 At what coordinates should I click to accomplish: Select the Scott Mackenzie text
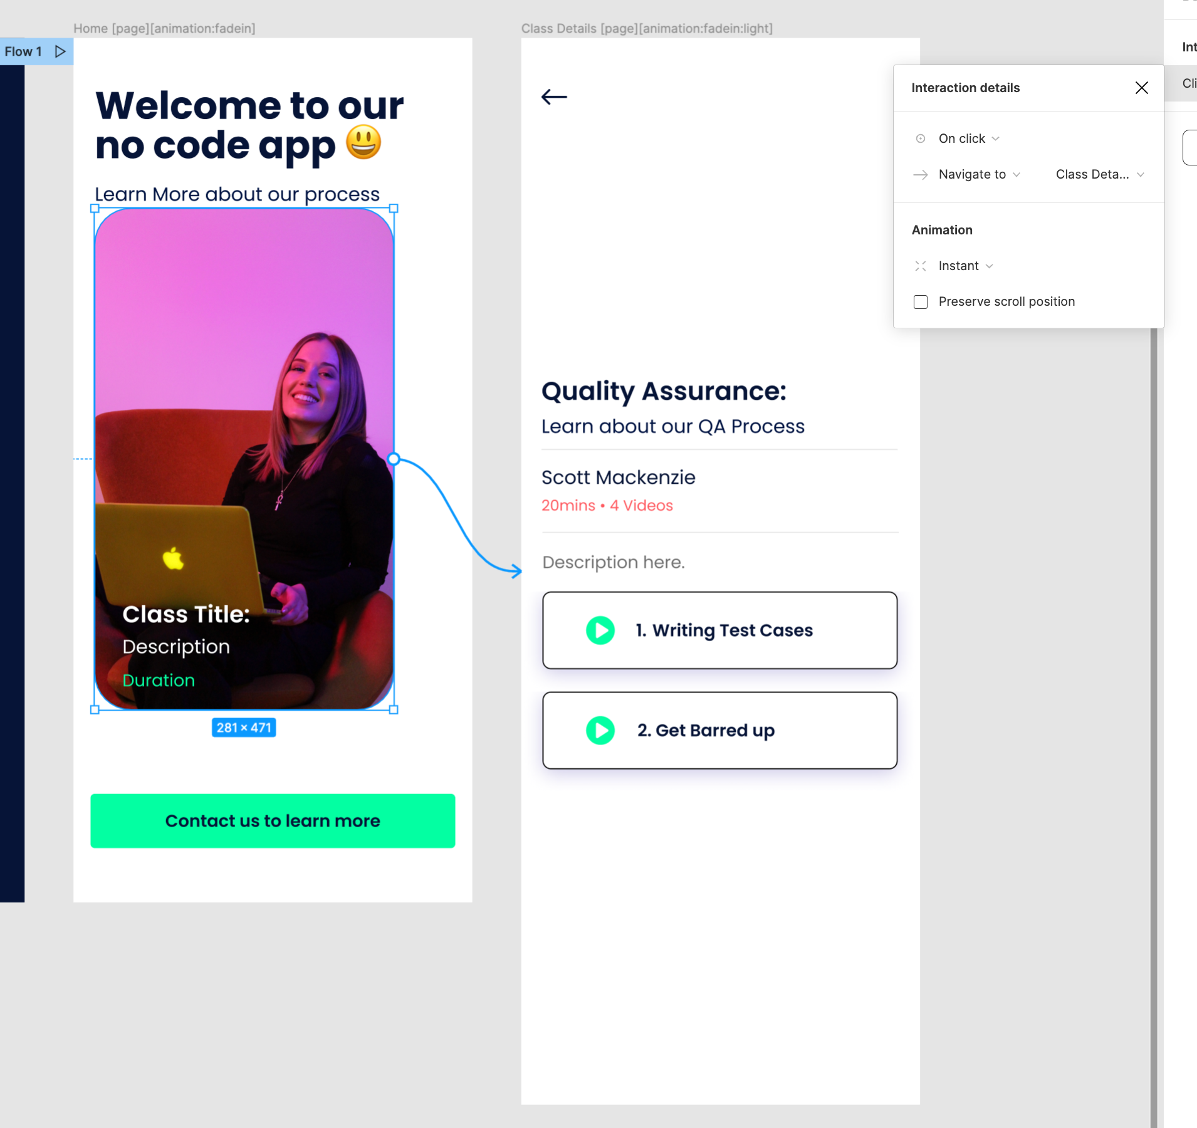click(x=618, y=478)
